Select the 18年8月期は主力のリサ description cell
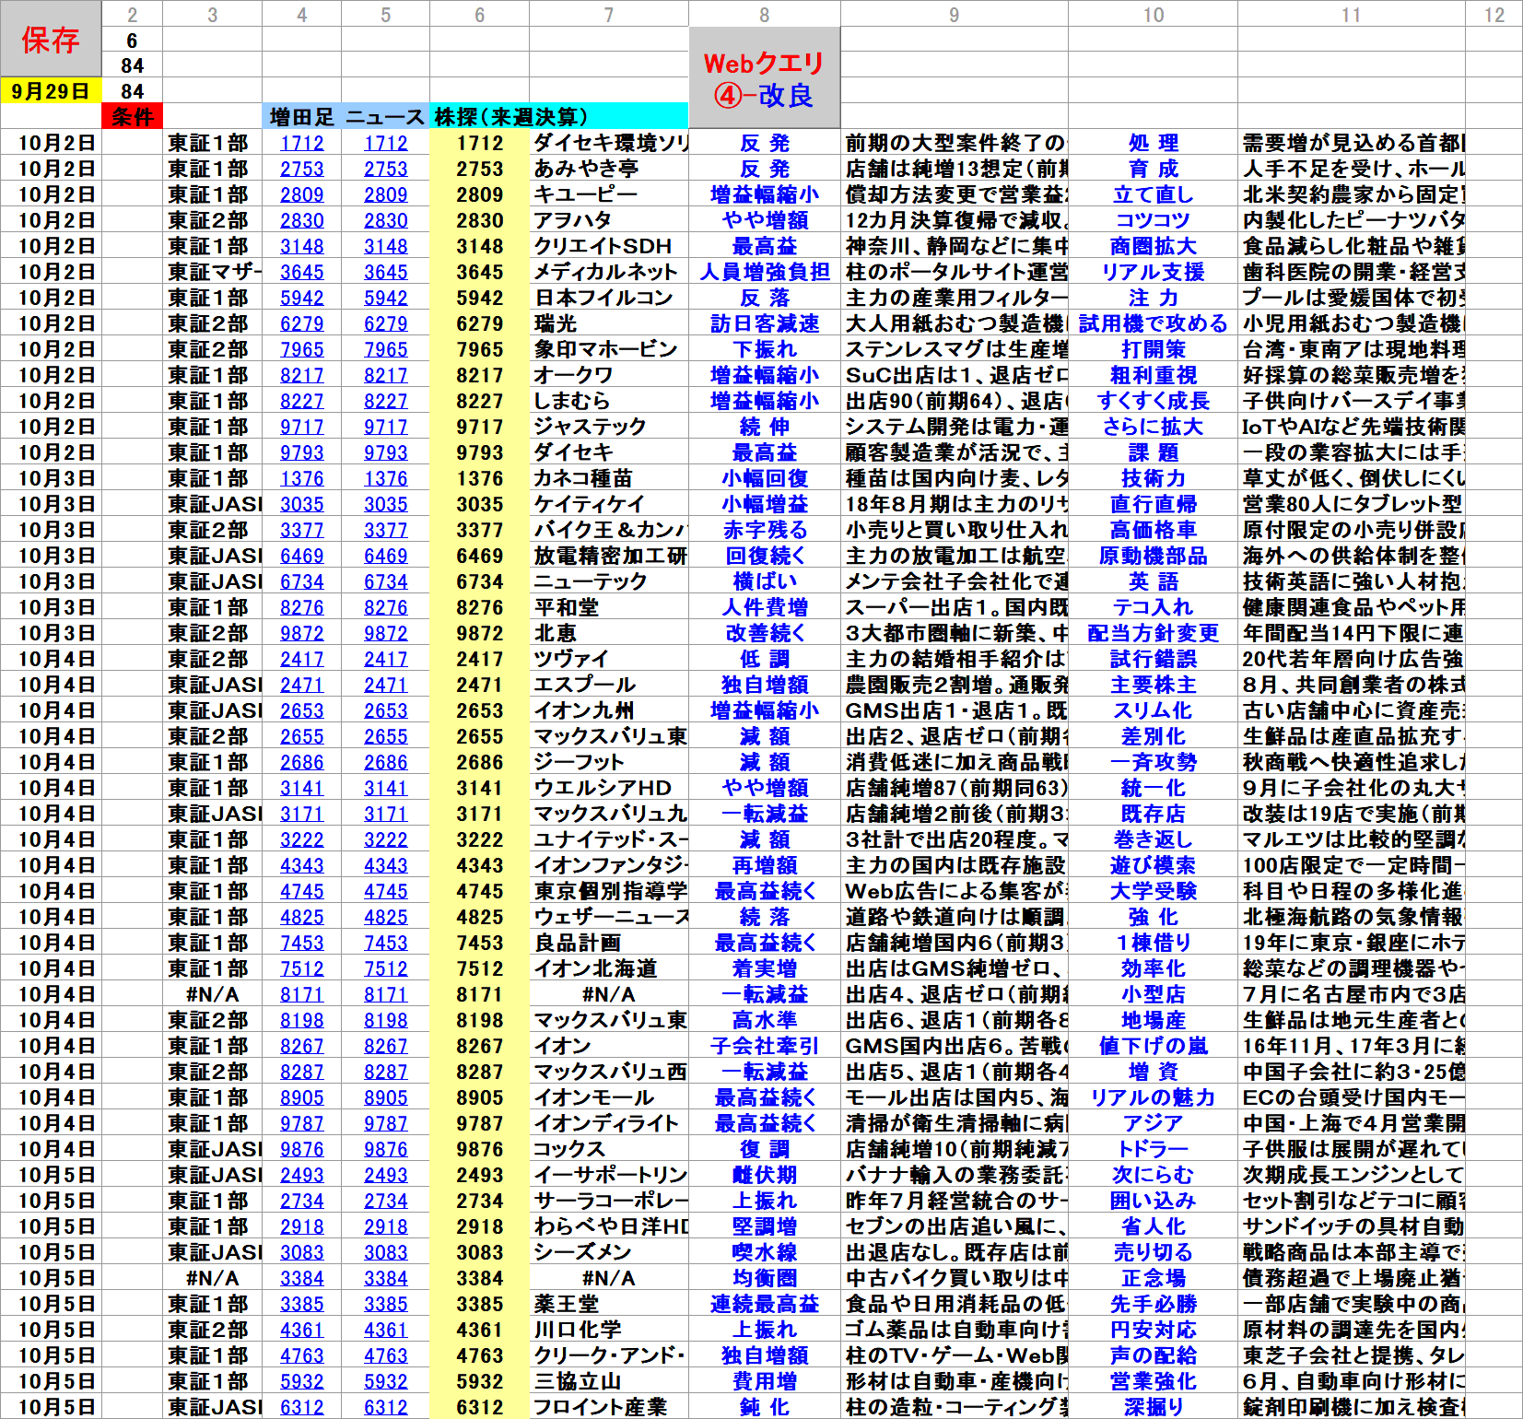The height and width of the screenshot is (1419, 1523). pos(954,504)
